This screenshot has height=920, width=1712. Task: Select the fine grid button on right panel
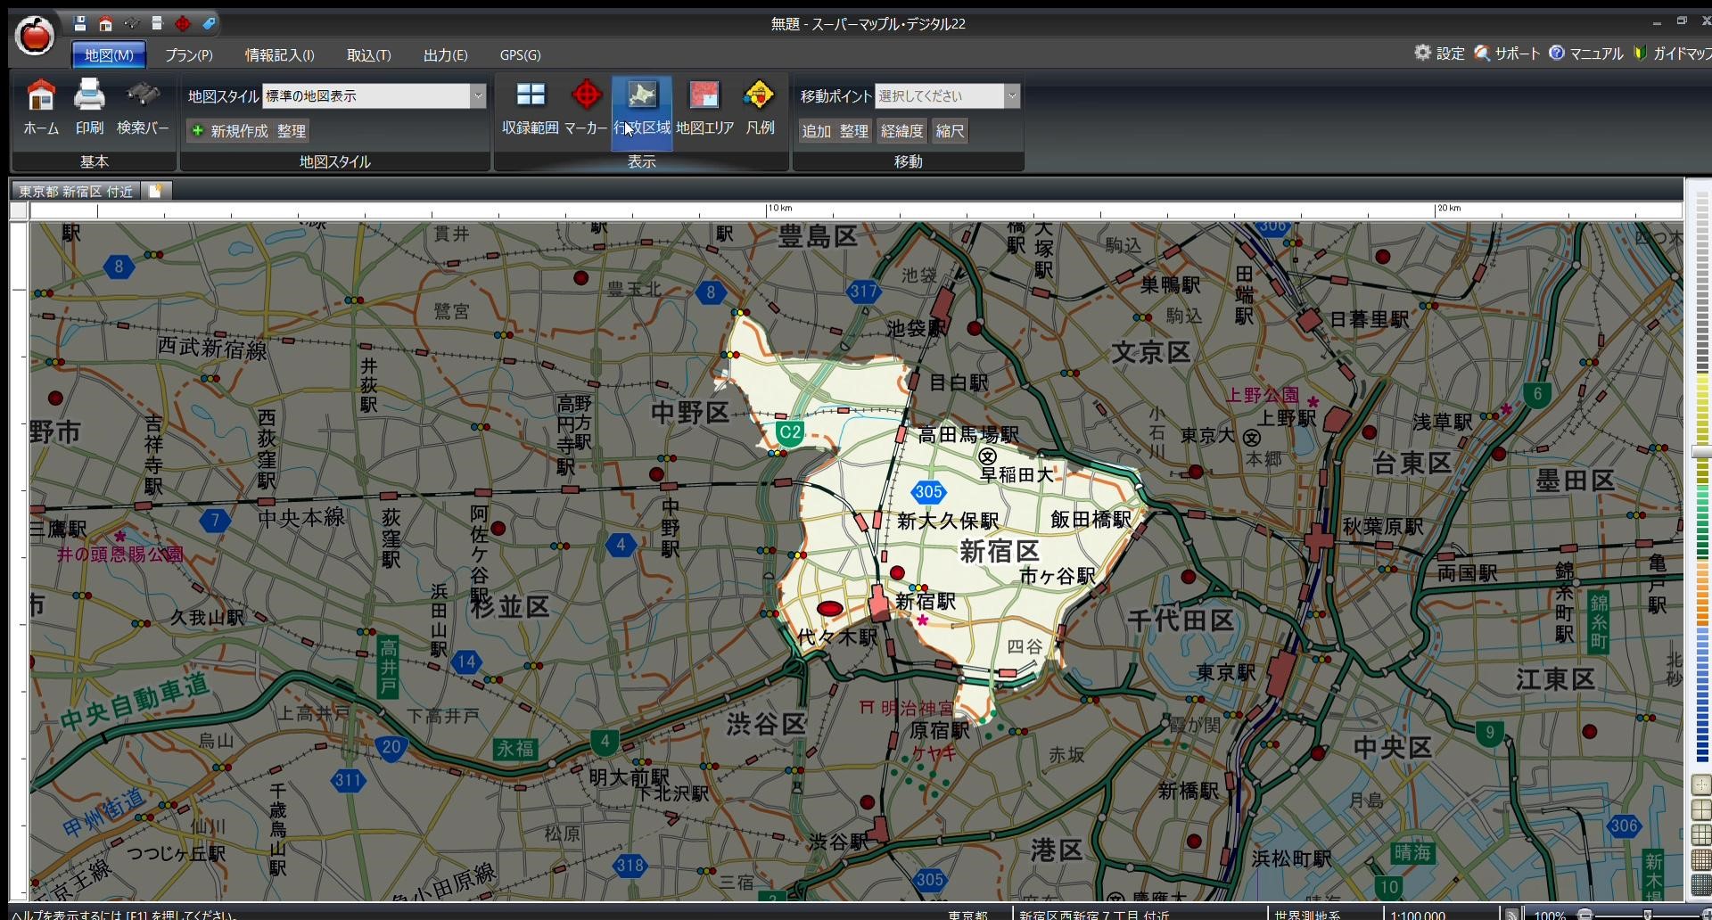coord(1701,860)
